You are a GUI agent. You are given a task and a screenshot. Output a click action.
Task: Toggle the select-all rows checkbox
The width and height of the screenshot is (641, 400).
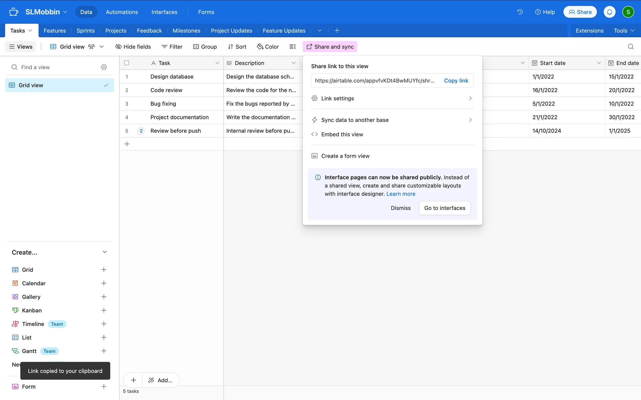127,63
